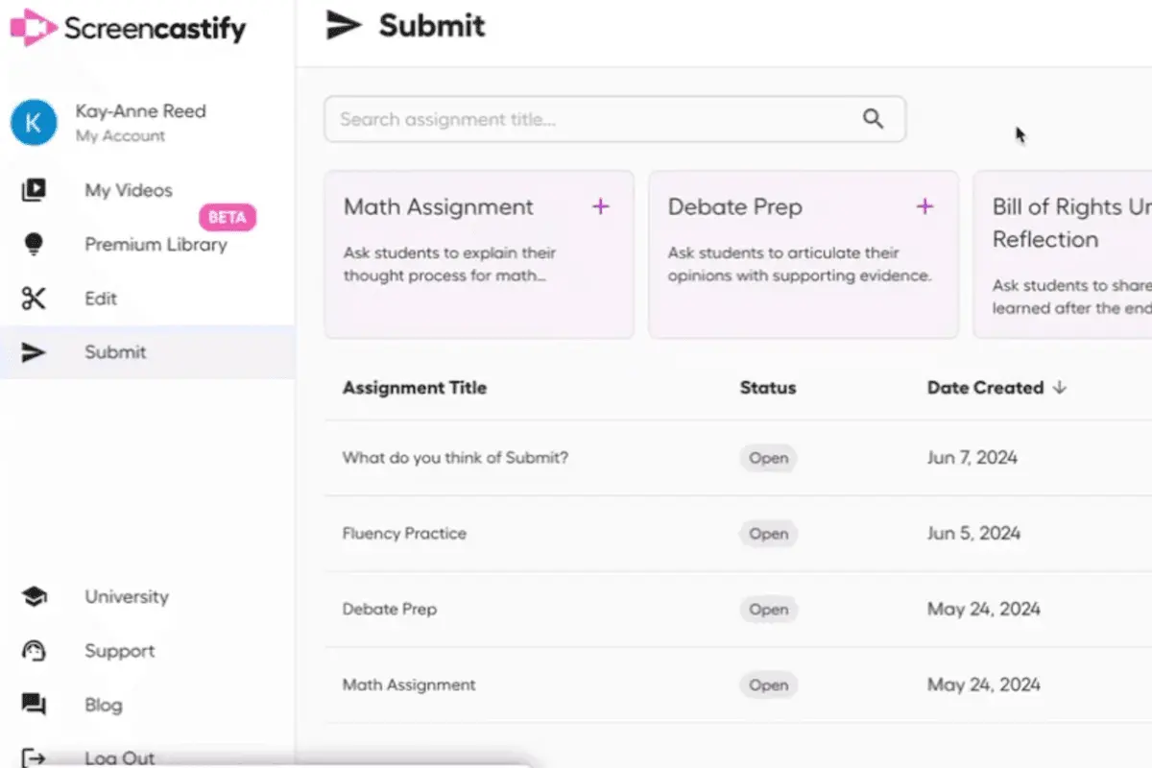Open Premium Library section

click(x=156, y=245)
